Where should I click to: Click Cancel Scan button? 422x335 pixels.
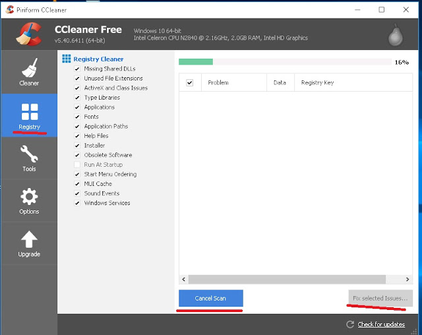(211, 298)
